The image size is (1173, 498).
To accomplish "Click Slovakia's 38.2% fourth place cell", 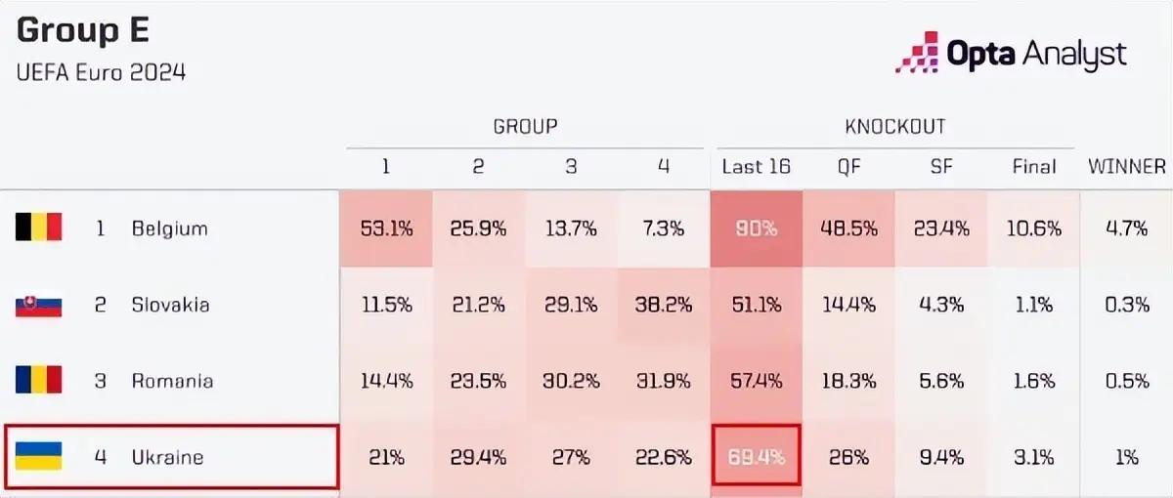I will click(663, 305).
